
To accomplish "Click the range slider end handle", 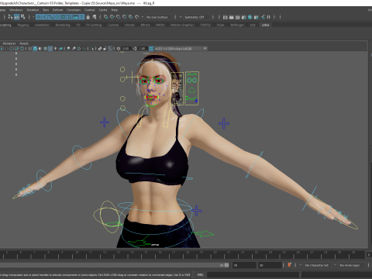I will (x=226, y=265).
